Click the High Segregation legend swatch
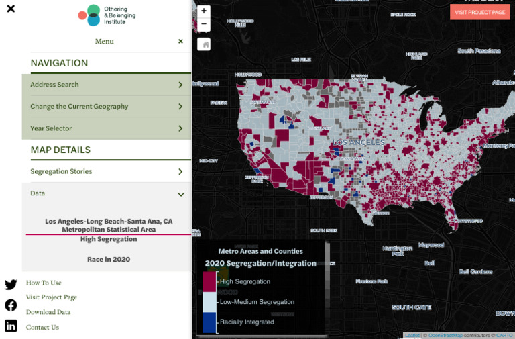This screenshot has height=339, width=515. click(209, 282)
